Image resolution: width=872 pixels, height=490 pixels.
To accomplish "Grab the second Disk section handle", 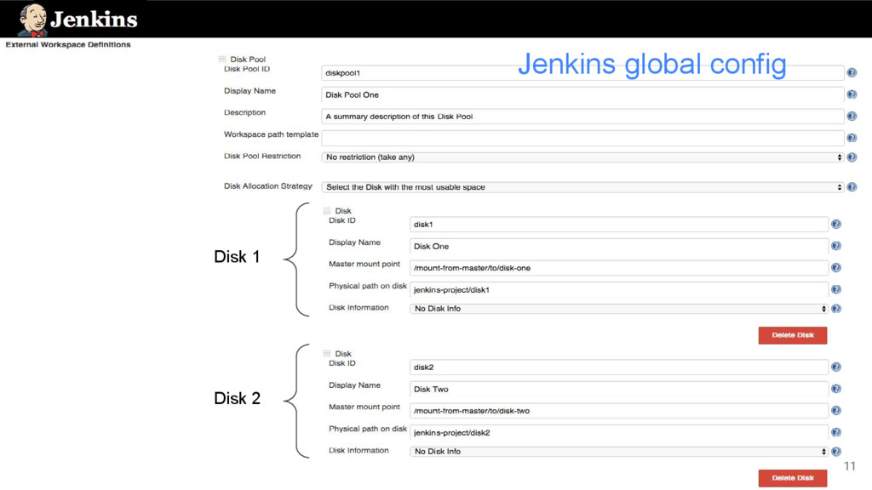I will [x=327, y=353].
